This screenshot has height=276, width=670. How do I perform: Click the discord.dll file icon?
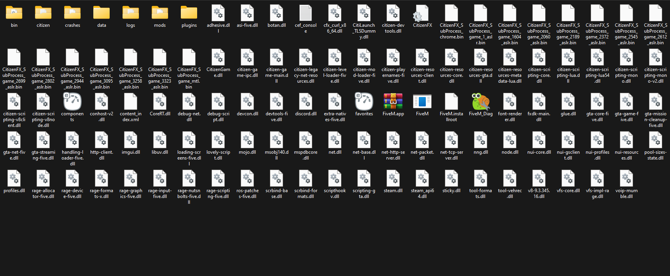[306, 101]
